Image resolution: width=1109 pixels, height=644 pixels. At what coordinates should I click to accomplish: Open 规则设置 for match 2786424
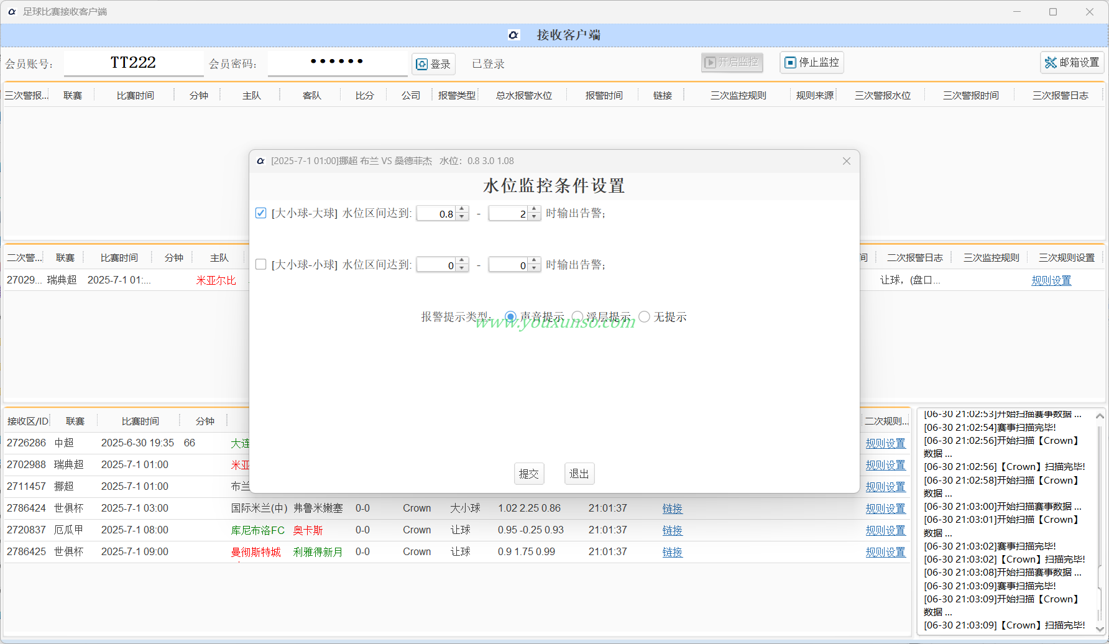[886, 508]
